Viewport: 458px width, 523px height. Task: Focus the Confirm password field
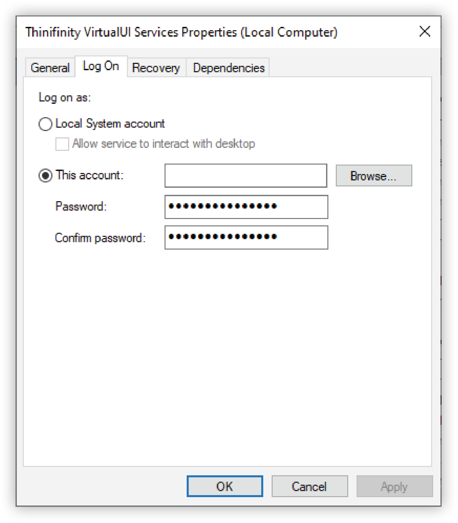(246, 237)
